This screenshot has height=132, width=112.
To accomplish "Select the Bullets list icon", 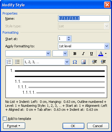I will click(18, 62).
